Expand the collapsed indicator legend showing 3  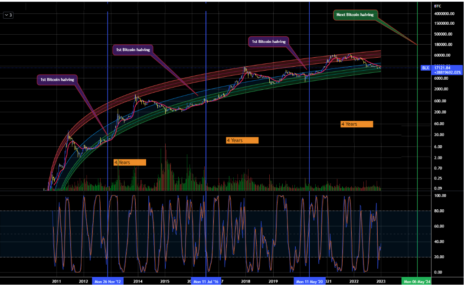tap(8, 15)
